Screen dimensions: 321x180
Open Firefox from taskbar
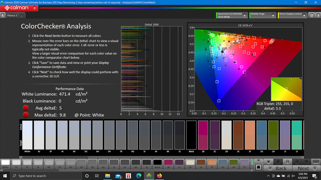(x=160, y=176)
